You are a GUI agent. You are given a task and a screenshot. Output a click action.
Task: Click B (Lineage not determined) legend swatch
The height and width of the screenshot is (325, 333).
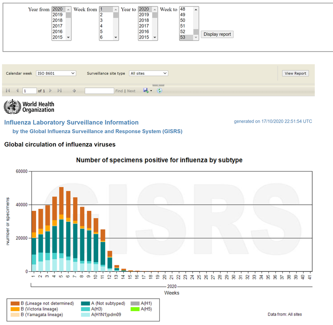coord(15,303)
